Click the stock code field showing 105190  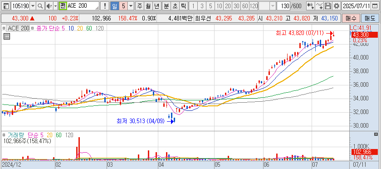20,6
